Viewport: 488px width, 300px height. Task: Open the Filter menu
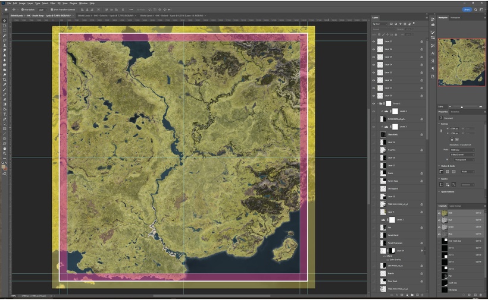point(52,3)
